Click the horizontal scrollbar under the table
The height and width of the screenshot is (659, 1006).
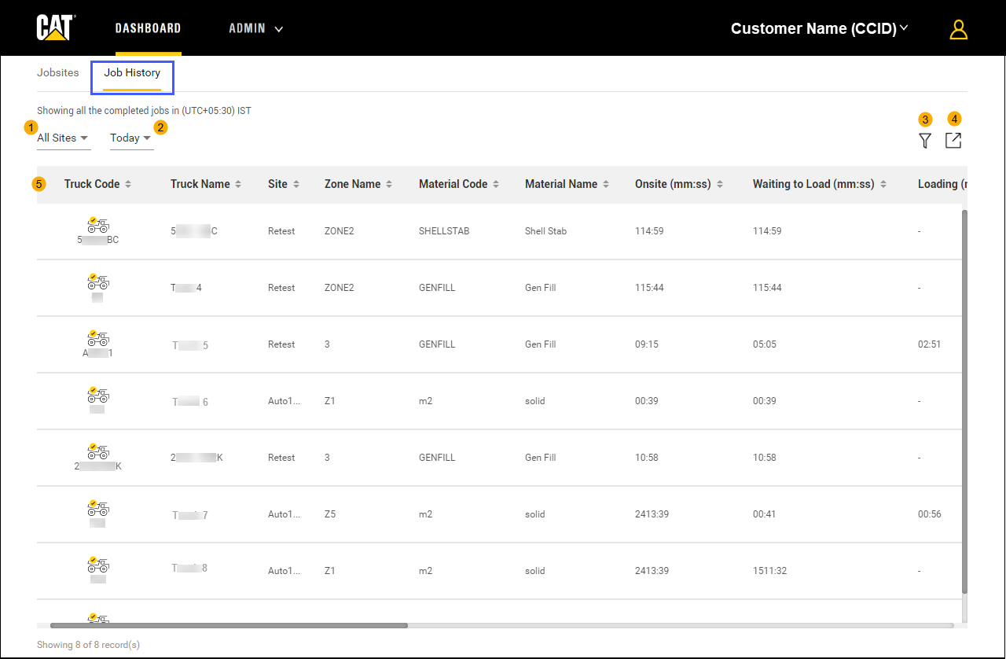point(229,625)
